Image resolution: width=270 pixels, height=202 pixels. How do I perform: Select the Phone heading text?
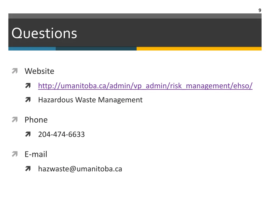(x=36, y=120)
